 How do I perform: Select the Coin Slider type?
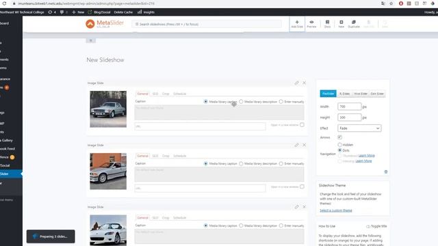point(377,94)
